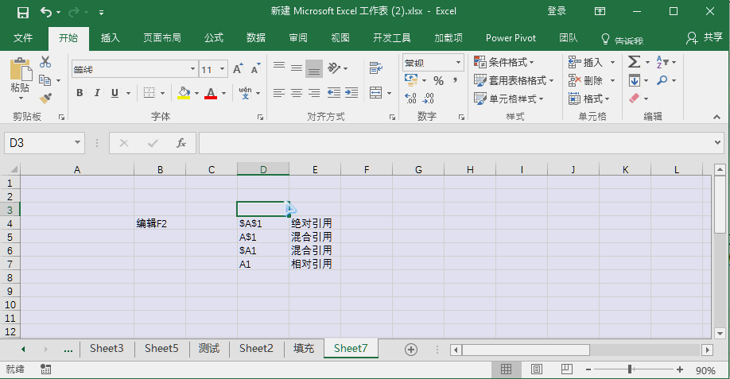
Task: Click the 删除 cells button
Action: [586, 80]
